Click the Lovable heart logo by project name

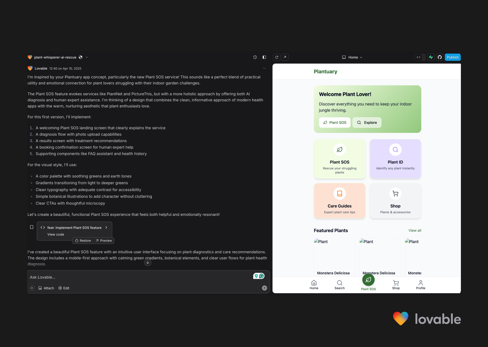[30, 57]
